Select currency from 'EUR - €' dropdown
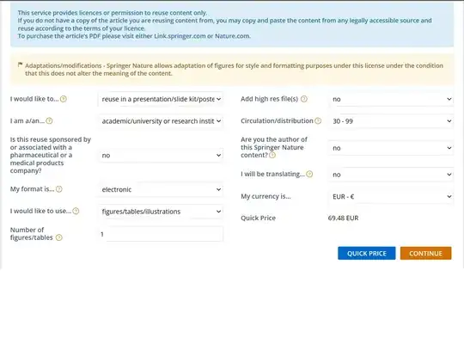This screenshot has width=464, height=363. point(391,196)
